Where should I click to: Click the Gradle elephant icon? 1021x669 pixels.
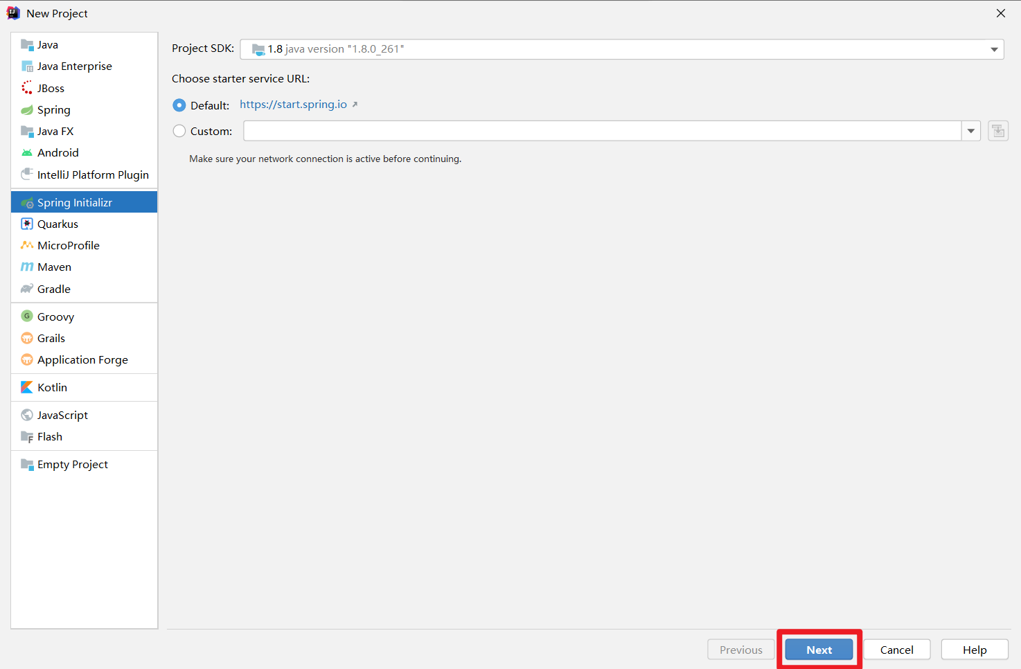27,289
